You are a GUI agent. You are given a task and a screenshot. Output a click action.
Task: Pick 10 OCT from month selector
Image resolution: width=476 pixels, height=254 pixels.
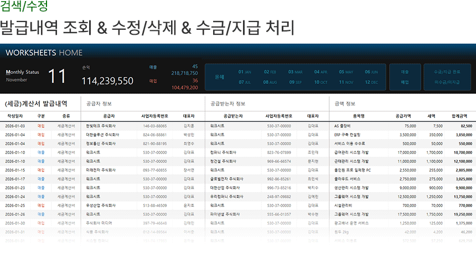320,82
